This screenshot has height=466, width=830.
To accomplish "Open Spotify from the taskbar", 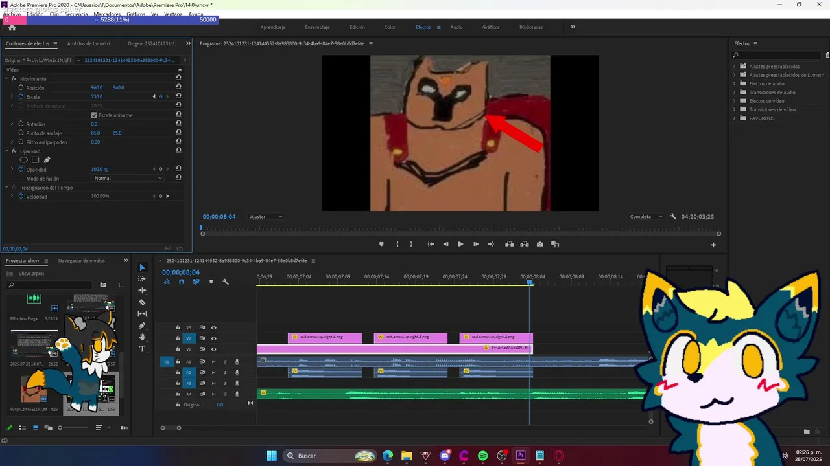I will pos(482,456).
